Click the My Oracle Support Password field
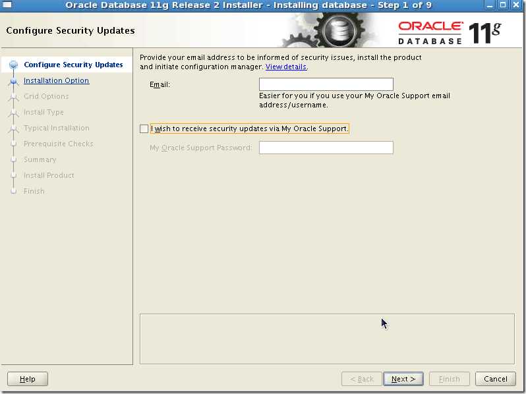 326,148
